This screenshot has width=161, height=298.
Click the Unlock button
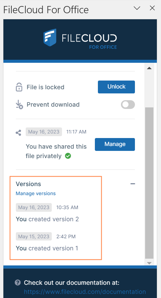click(x=116, y=87)
